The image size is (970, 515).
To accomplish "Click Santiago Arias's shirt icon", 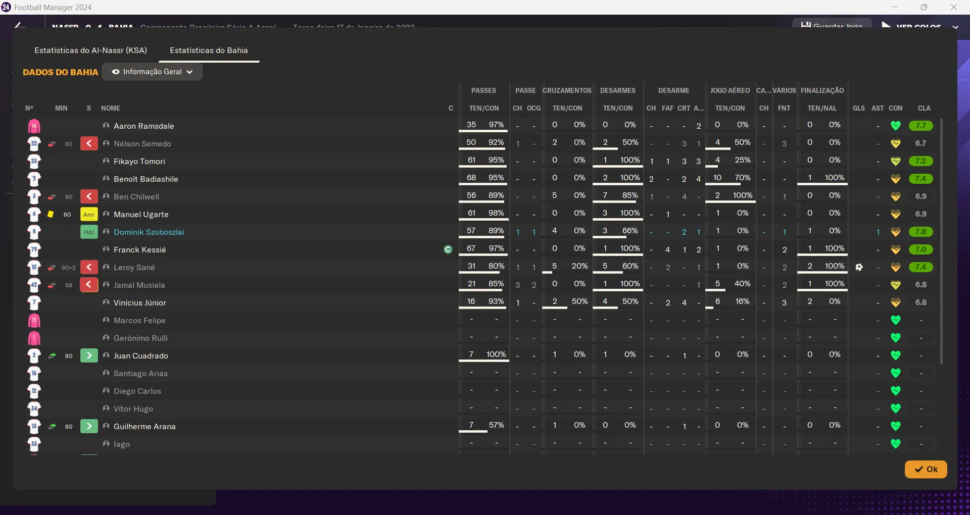I will 34,373.
